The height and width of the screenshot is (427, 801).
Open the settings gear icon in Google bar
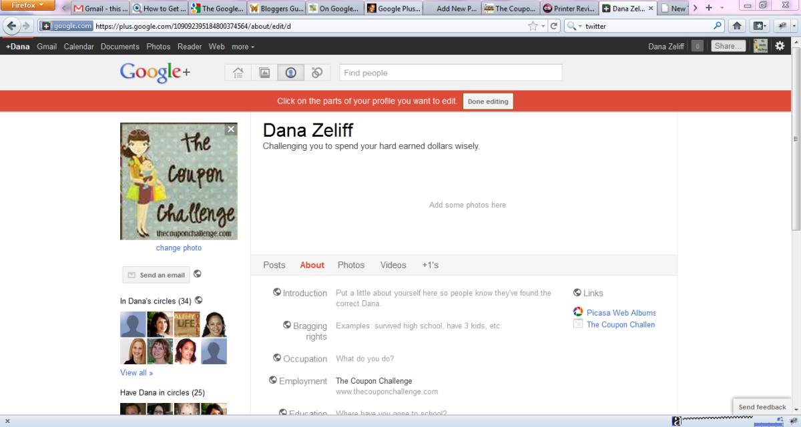click(x=780, y=46)
